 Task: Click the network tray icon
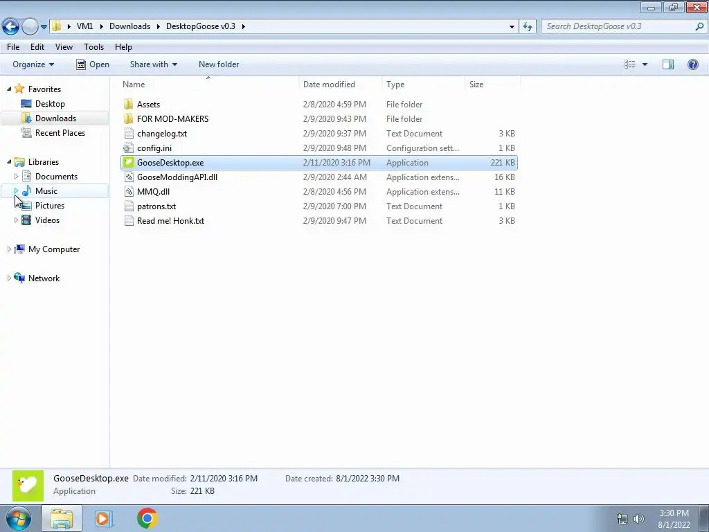pos(622,519)
